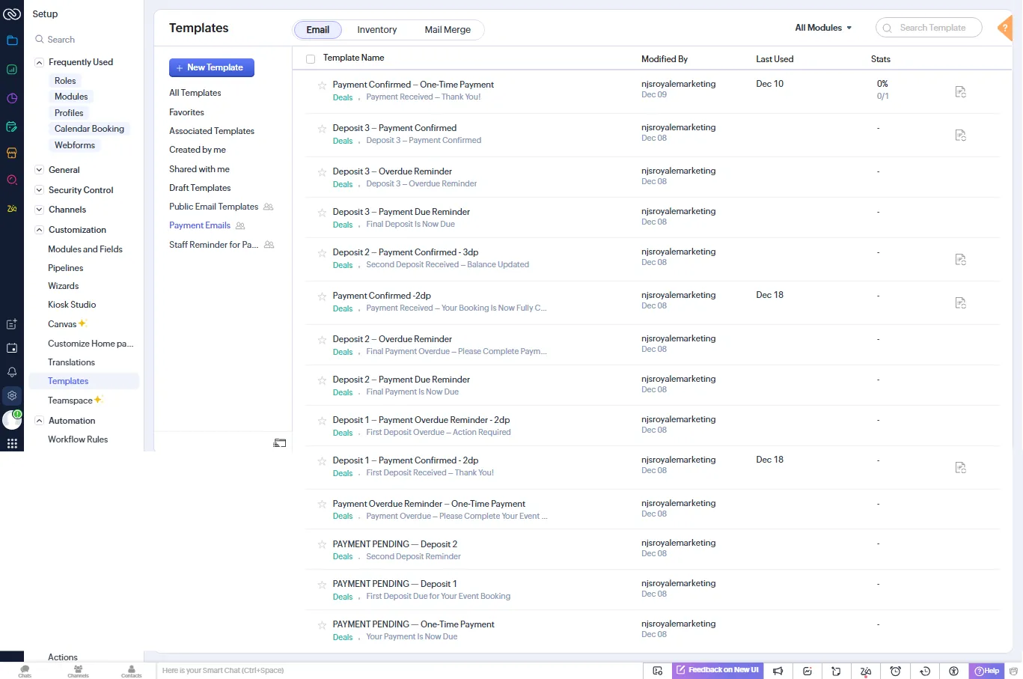Open the Setup gear icon in the left rail

[x=12, y=395]
